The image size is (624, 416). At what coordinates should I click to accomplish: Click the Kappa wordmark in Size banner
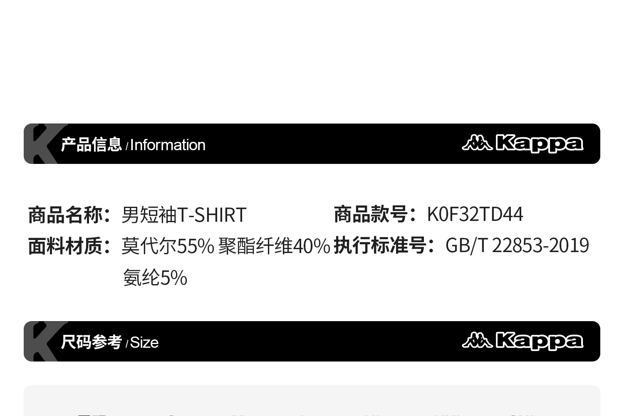tap(540, 341)
